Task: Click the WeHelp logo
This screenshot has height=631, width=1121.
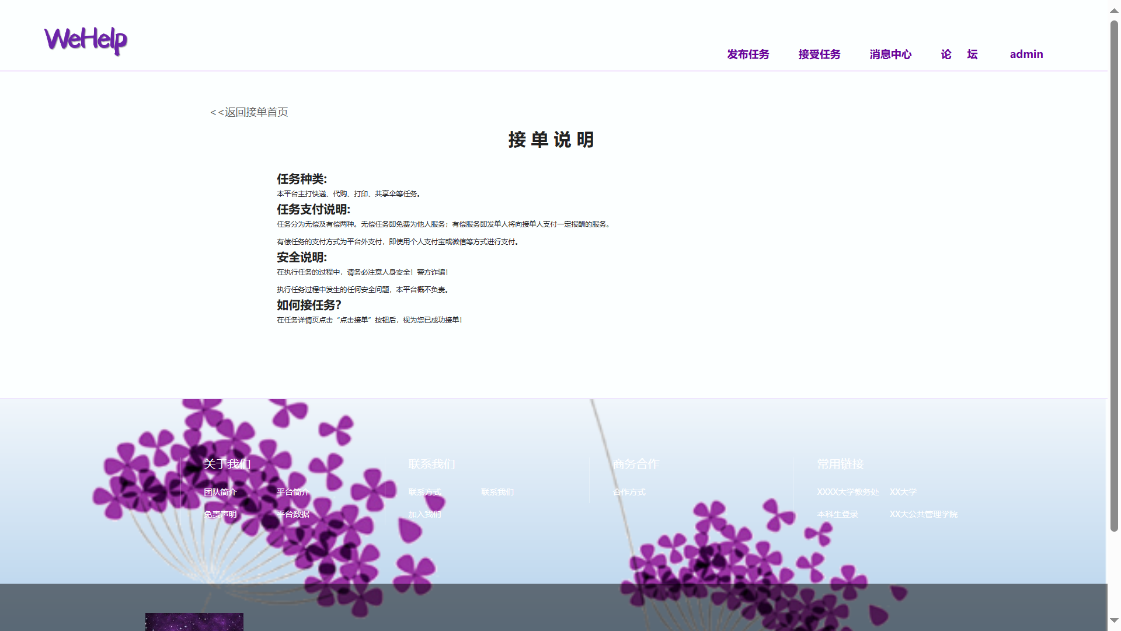Action: pyautogui.click(x=86, y=40)
